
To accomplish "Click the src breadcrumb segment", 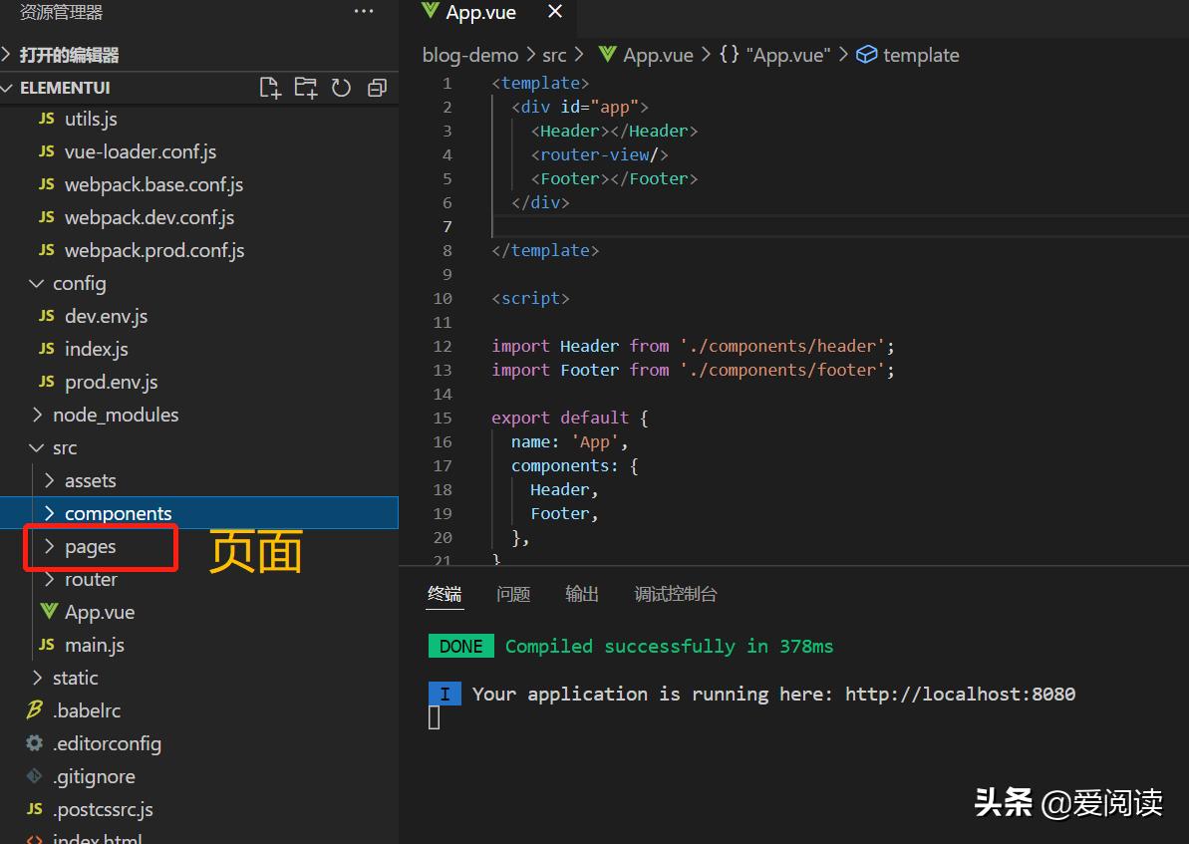I will point(554,55).
